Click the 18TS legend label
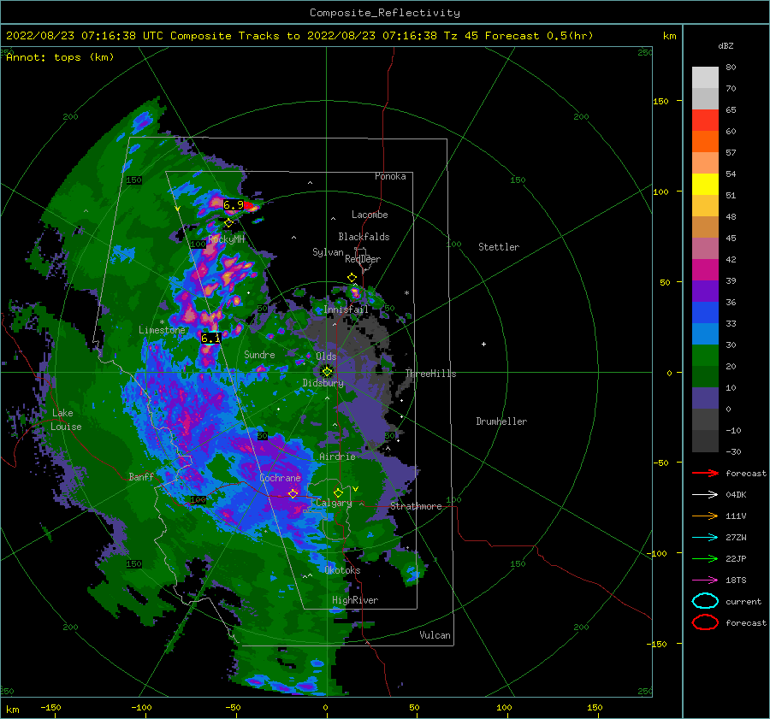The image size is (770, 719). 736,581
